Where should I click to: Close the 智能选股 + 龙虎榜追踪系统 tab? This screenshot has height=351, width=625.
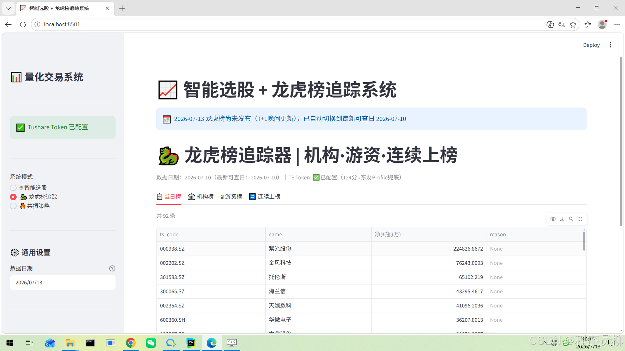pyautogui.click(x=107, y=8)
